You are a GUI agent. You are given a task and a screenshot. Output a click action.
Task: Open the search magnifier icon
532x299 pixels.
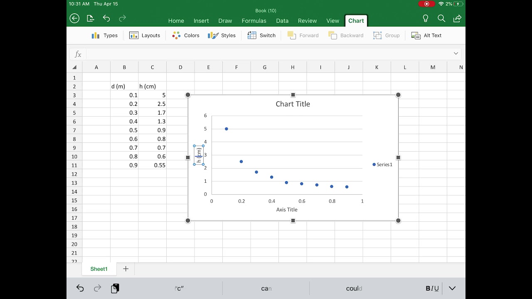tap(441, 18)
